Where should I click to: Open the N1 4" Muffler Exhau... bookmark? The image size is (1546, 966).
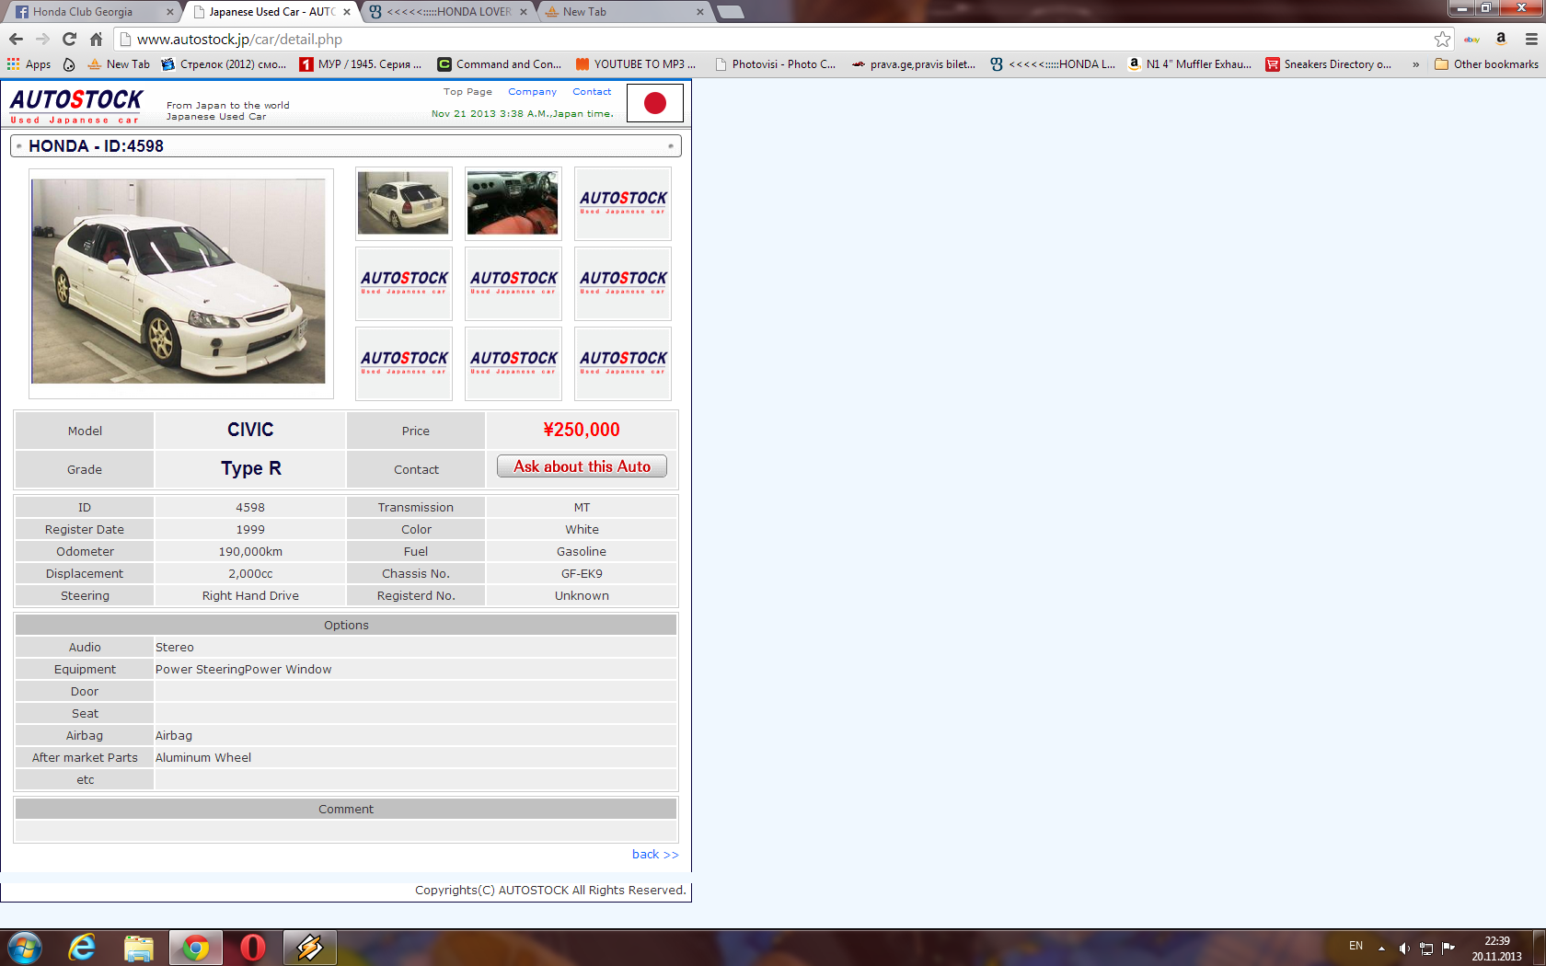[x=1190, y=64]
